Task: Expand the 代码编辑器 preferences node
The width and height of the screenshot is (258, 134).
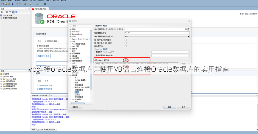Action: (x=71, y=54)
